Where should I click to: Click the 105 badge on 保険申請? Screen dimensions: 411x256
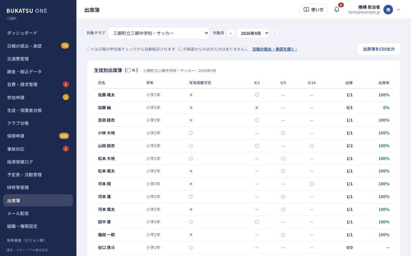pos(64,136)
